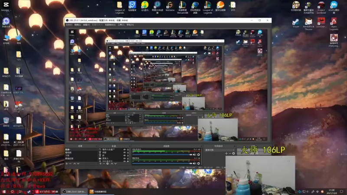Click the orange Douyu streaming companion taskbar button
The height and width of the screenshot is (195, 347).
click(101, 192)
